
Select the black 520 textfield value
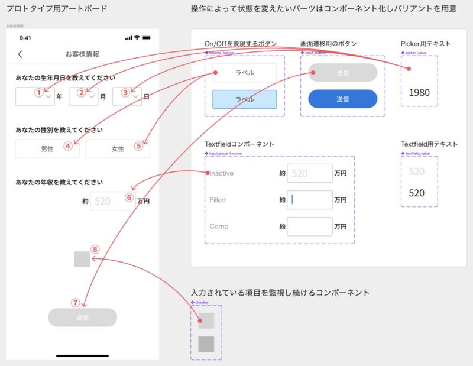coord(417,193)
